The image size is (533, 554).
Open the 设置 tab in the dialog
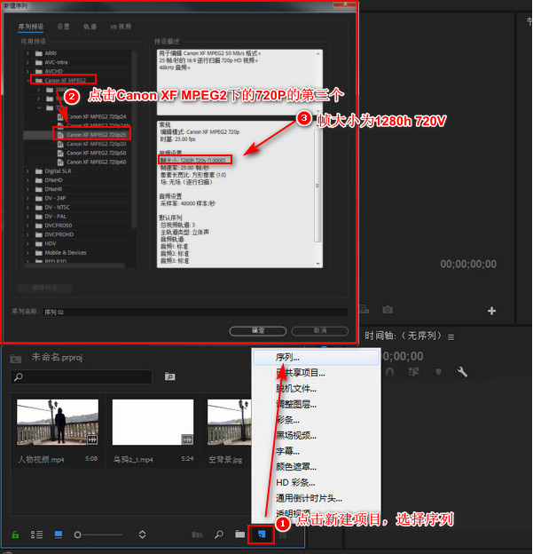[64, 27]
